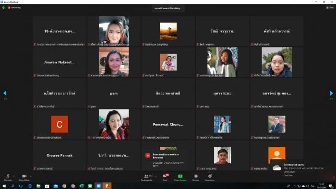The image size is (336, 189).
Task: Click the green Share Screen button
Action: 180,177
